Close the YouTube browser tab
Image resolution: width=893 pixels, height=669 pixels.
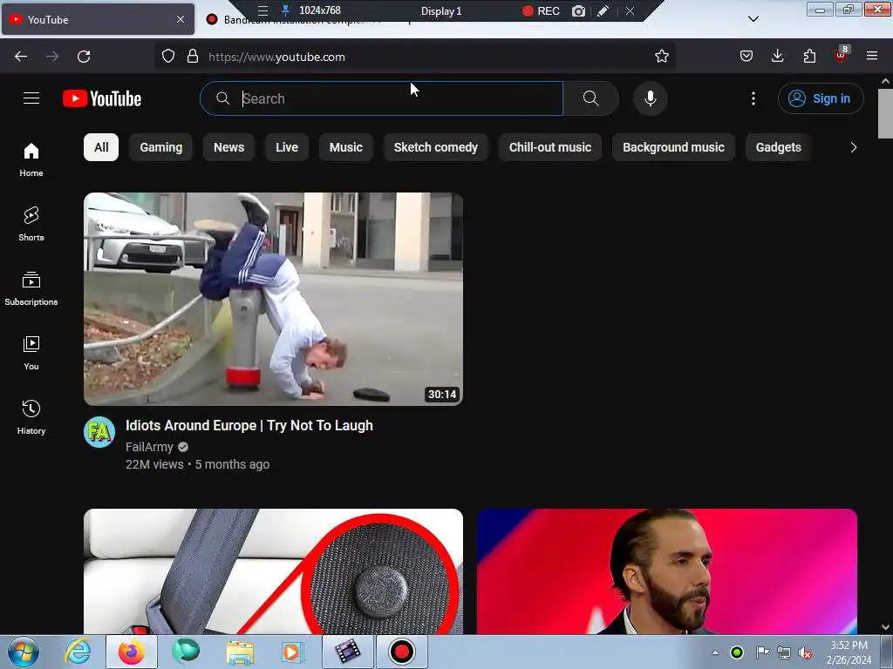180,19
